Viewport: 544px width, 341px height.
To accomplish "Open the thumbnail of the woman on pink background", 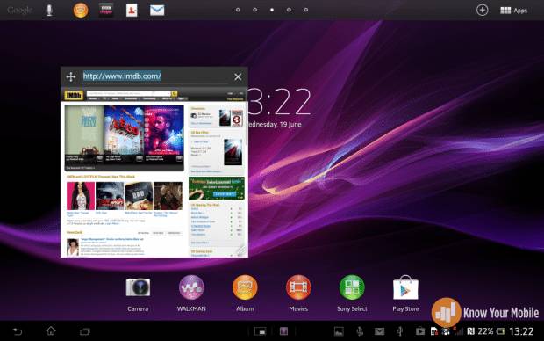I will pyautogui.click(x=81, y=196).
